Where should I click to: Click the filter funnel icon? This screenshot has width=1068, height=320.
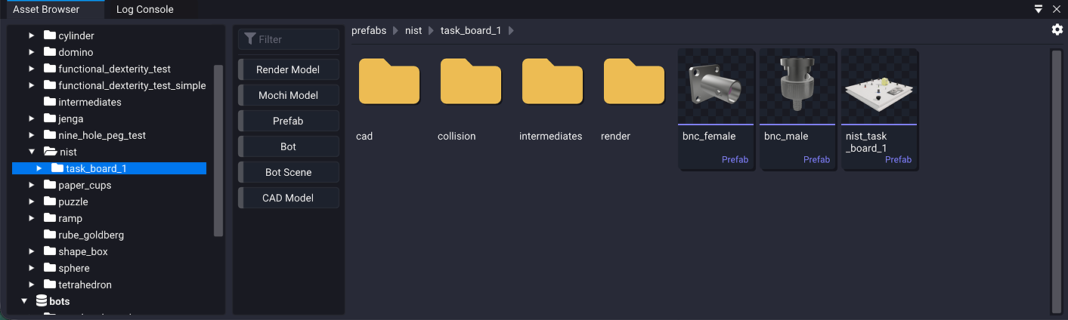pos(249,39)
